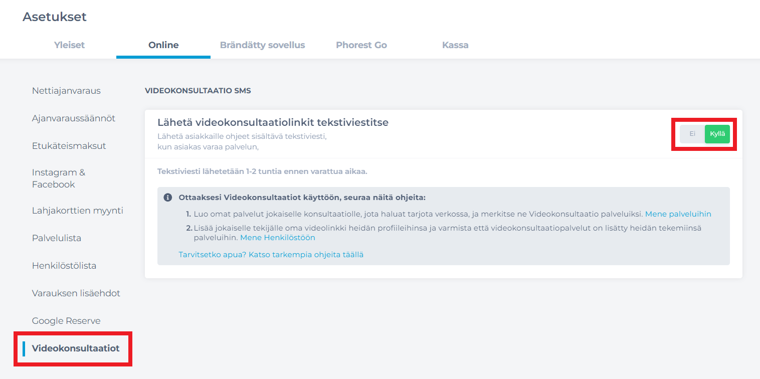Follow the Mene palveluihin link

click(x=678, y=214)
